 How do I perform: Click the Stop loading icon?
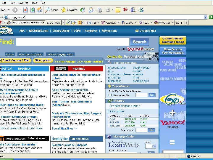(25, 10)
